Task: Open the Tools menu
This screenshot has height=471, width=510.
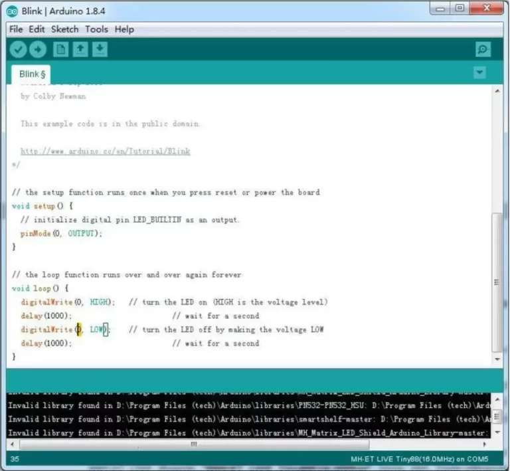Action: (96, 29)
